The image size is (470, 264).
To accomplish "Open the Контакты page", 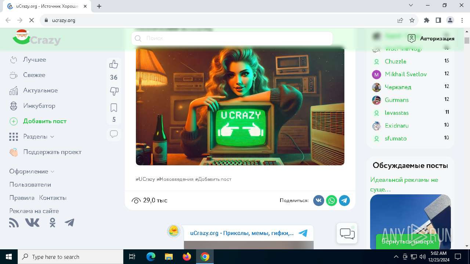I will [53, 198].
